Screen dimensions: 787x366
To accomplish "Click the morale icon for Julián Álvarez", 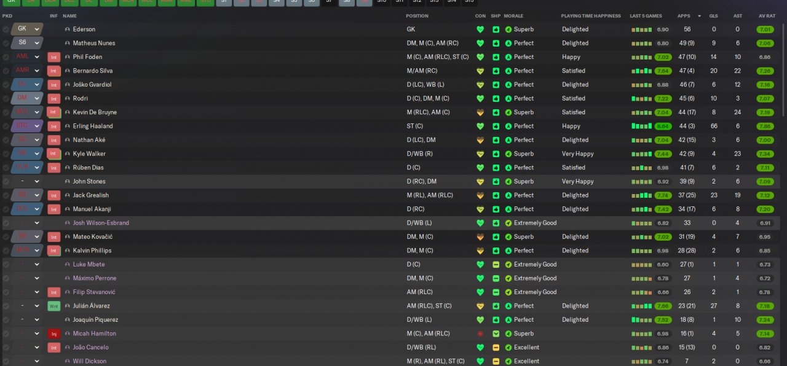I will (508, 306).
